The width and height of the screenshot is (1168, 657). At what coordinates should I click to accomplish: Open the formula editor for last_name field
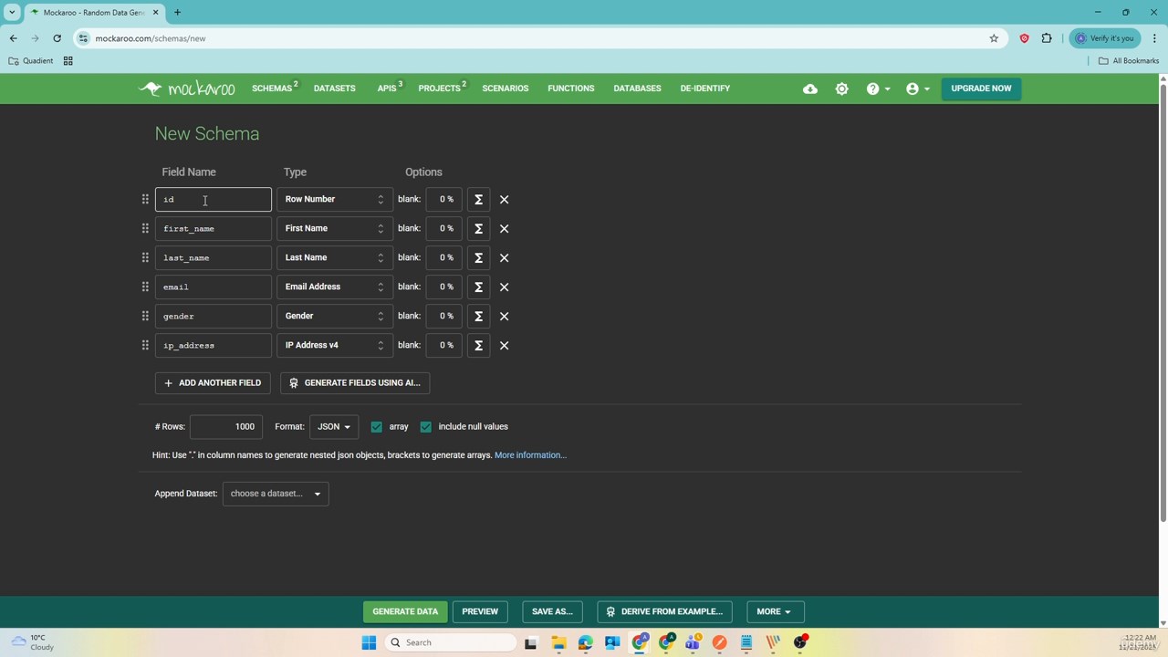tap(478, 257)
